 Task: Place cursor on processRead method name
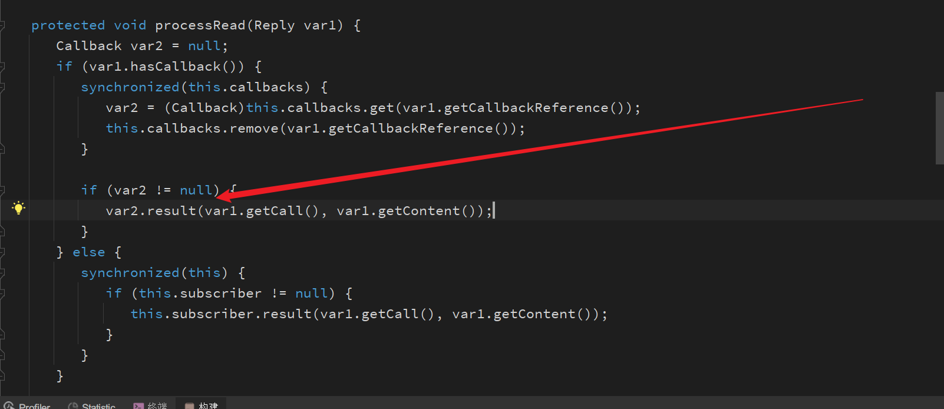[200, 25]
